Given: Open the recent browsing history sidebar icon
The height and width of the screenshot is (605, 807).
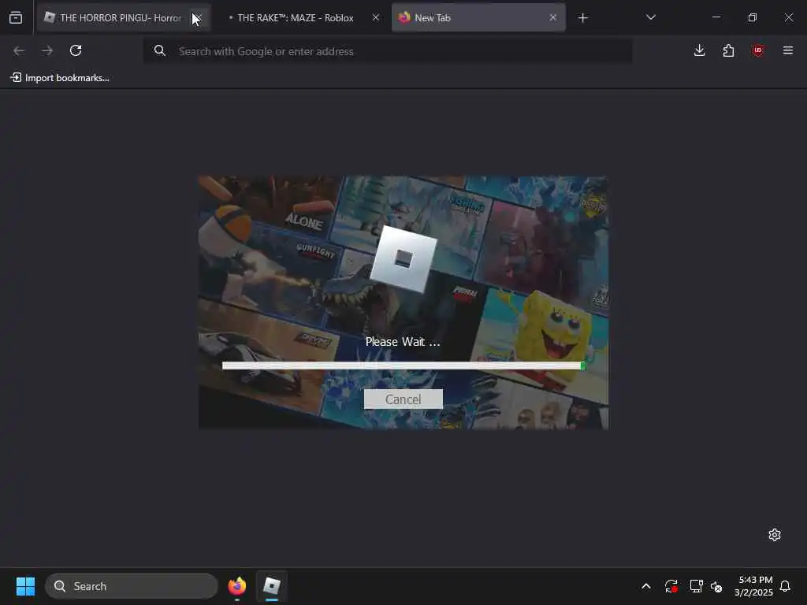Looking at the screenshot, I should coord(16,17).
